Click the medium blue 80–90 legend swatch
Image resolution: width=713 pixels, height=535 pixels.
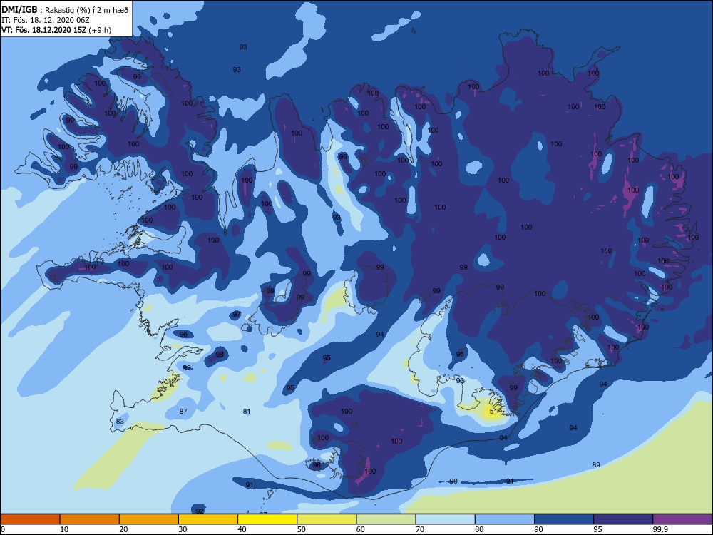click(x=505, y=519)
